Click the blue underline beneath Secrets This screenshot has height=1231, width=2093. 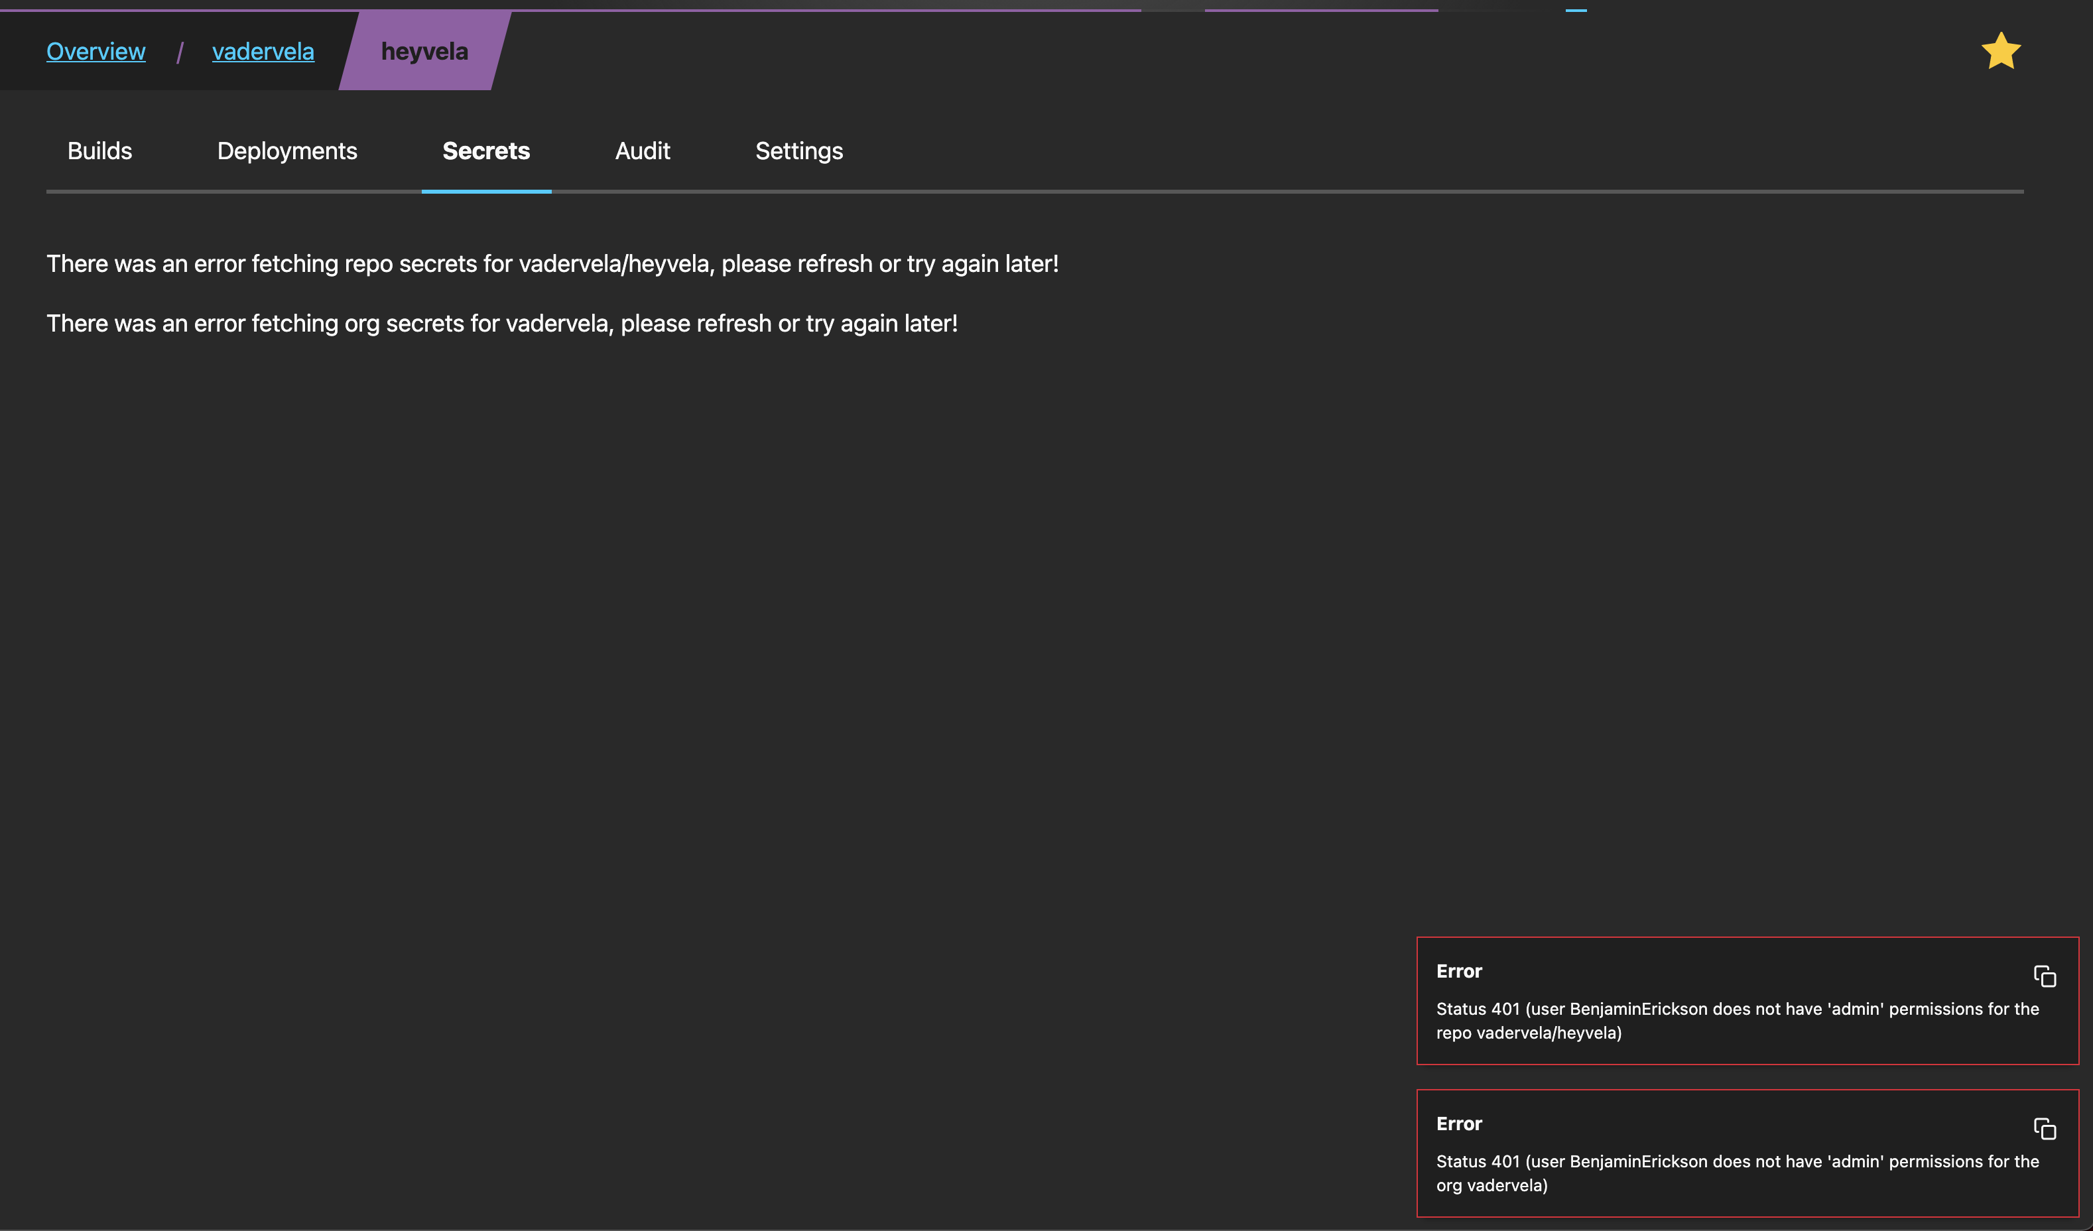point(486,191)
